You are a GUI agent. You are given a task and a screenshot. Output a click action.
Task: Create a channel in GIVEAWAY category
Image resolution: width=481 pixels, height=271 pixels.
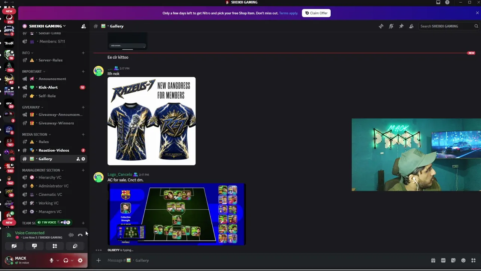[83, 107]
